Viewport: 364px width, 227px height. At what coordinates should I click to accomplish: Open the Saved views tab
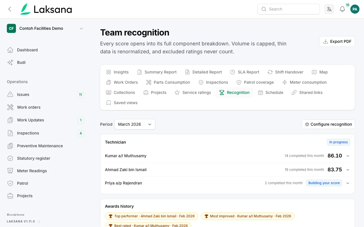[122, 103]
